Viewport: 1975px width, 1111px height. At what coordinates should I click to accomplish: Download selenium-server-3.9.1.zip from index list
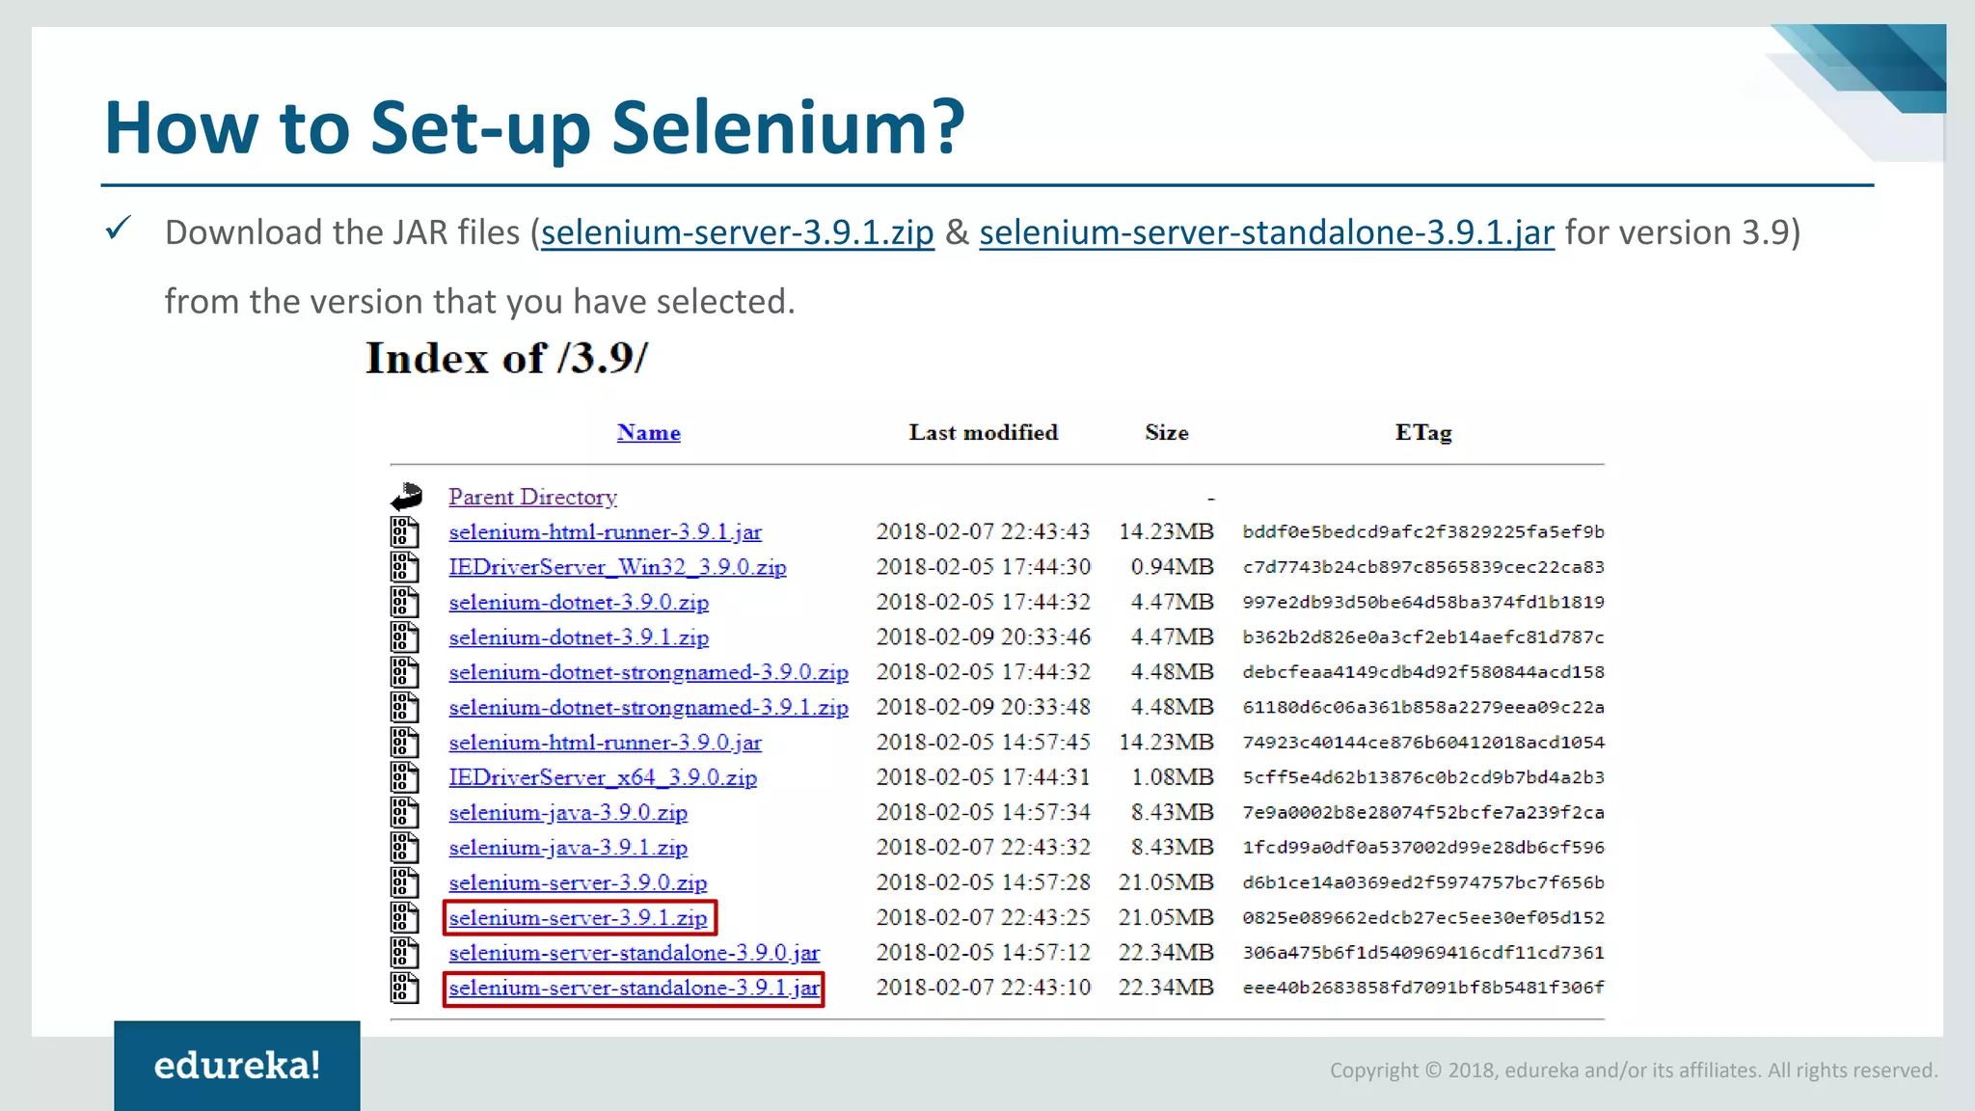(x=578, y=917)
